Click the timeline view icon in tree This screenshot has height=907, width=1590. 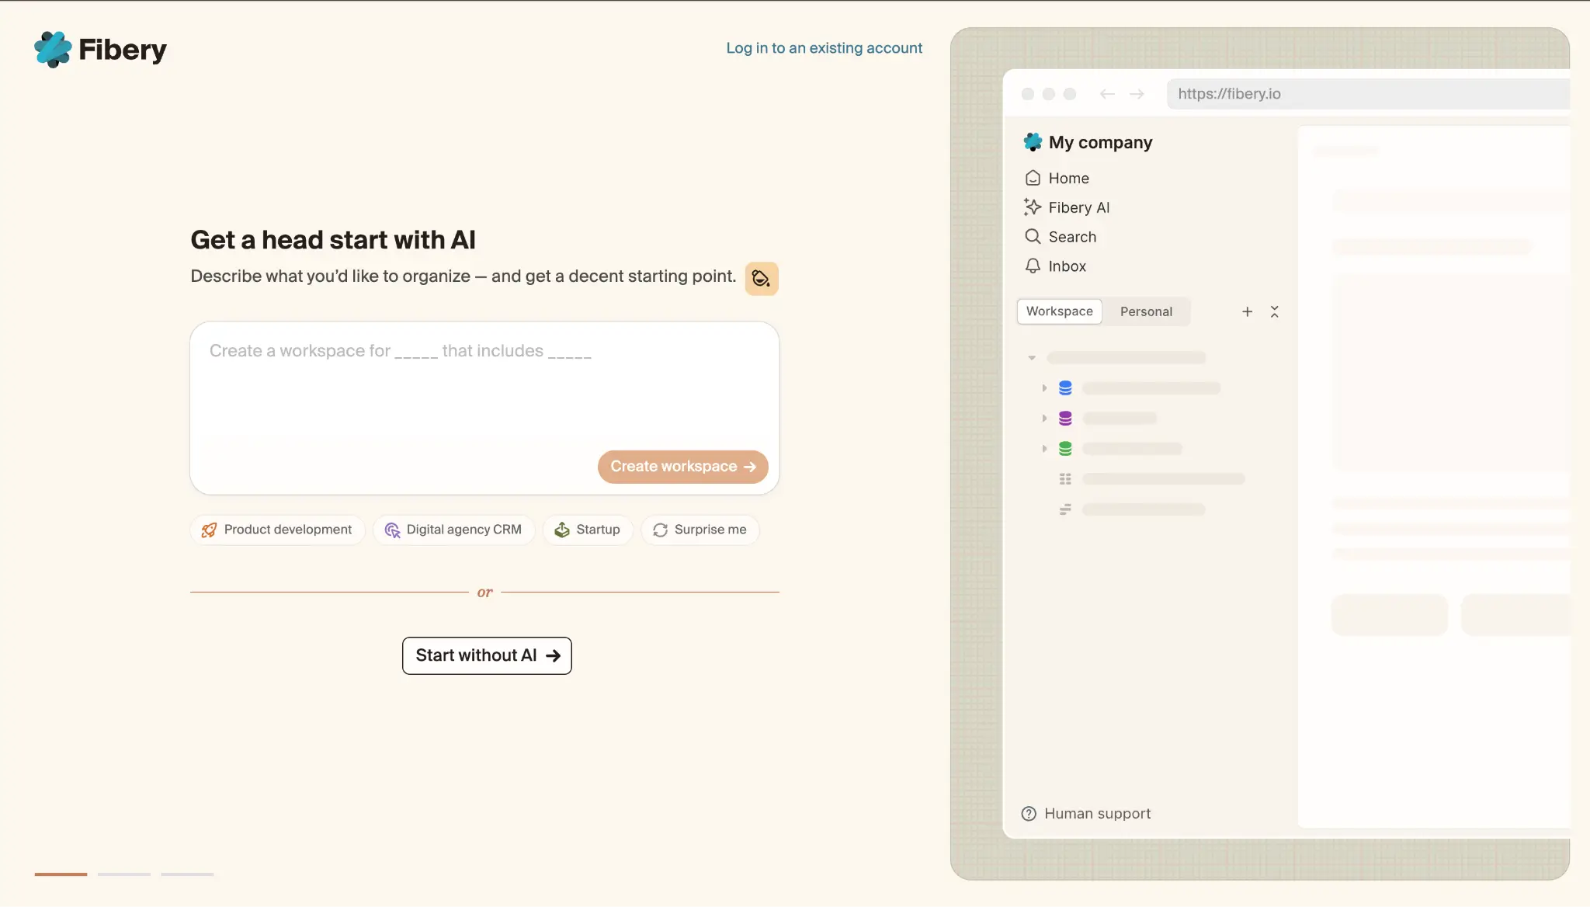point(1065,509)
